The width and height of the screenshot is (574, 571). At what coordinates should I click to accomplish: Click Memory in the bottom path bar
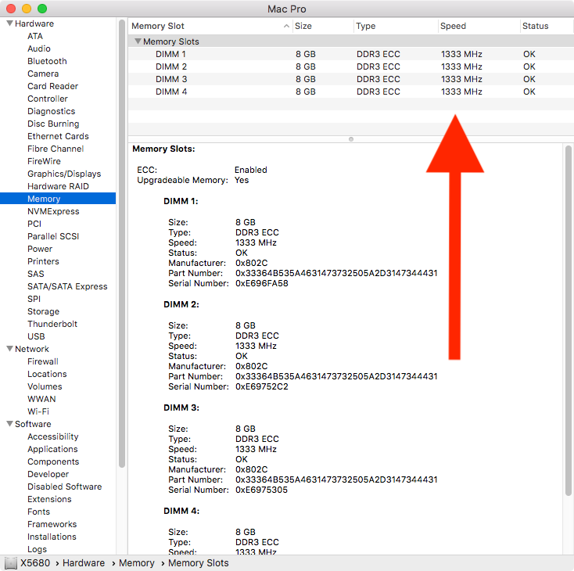(137, 563)
